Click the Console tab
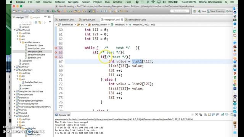Image resolution: width=244 pixels, height=137 pixels. tap(62, 115)
